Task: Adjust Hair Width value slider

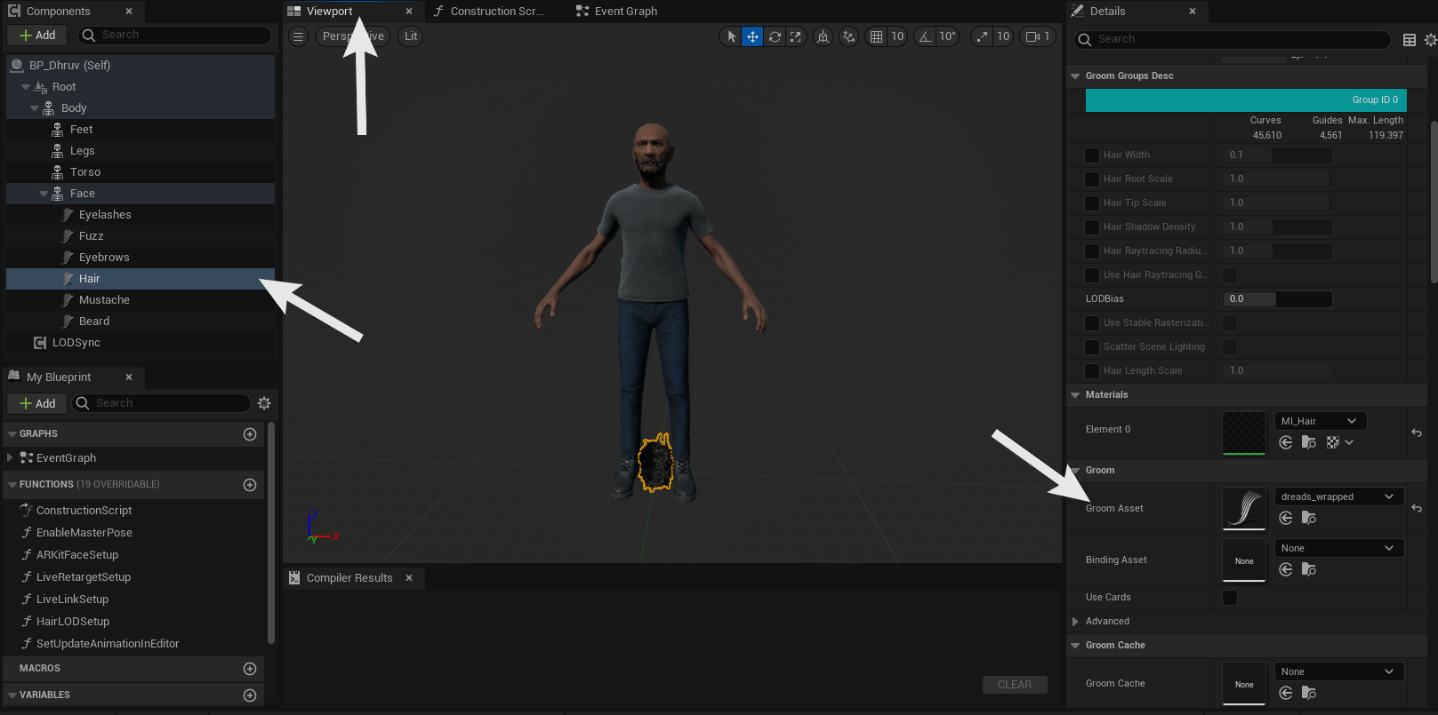Action: (1277, 155)
